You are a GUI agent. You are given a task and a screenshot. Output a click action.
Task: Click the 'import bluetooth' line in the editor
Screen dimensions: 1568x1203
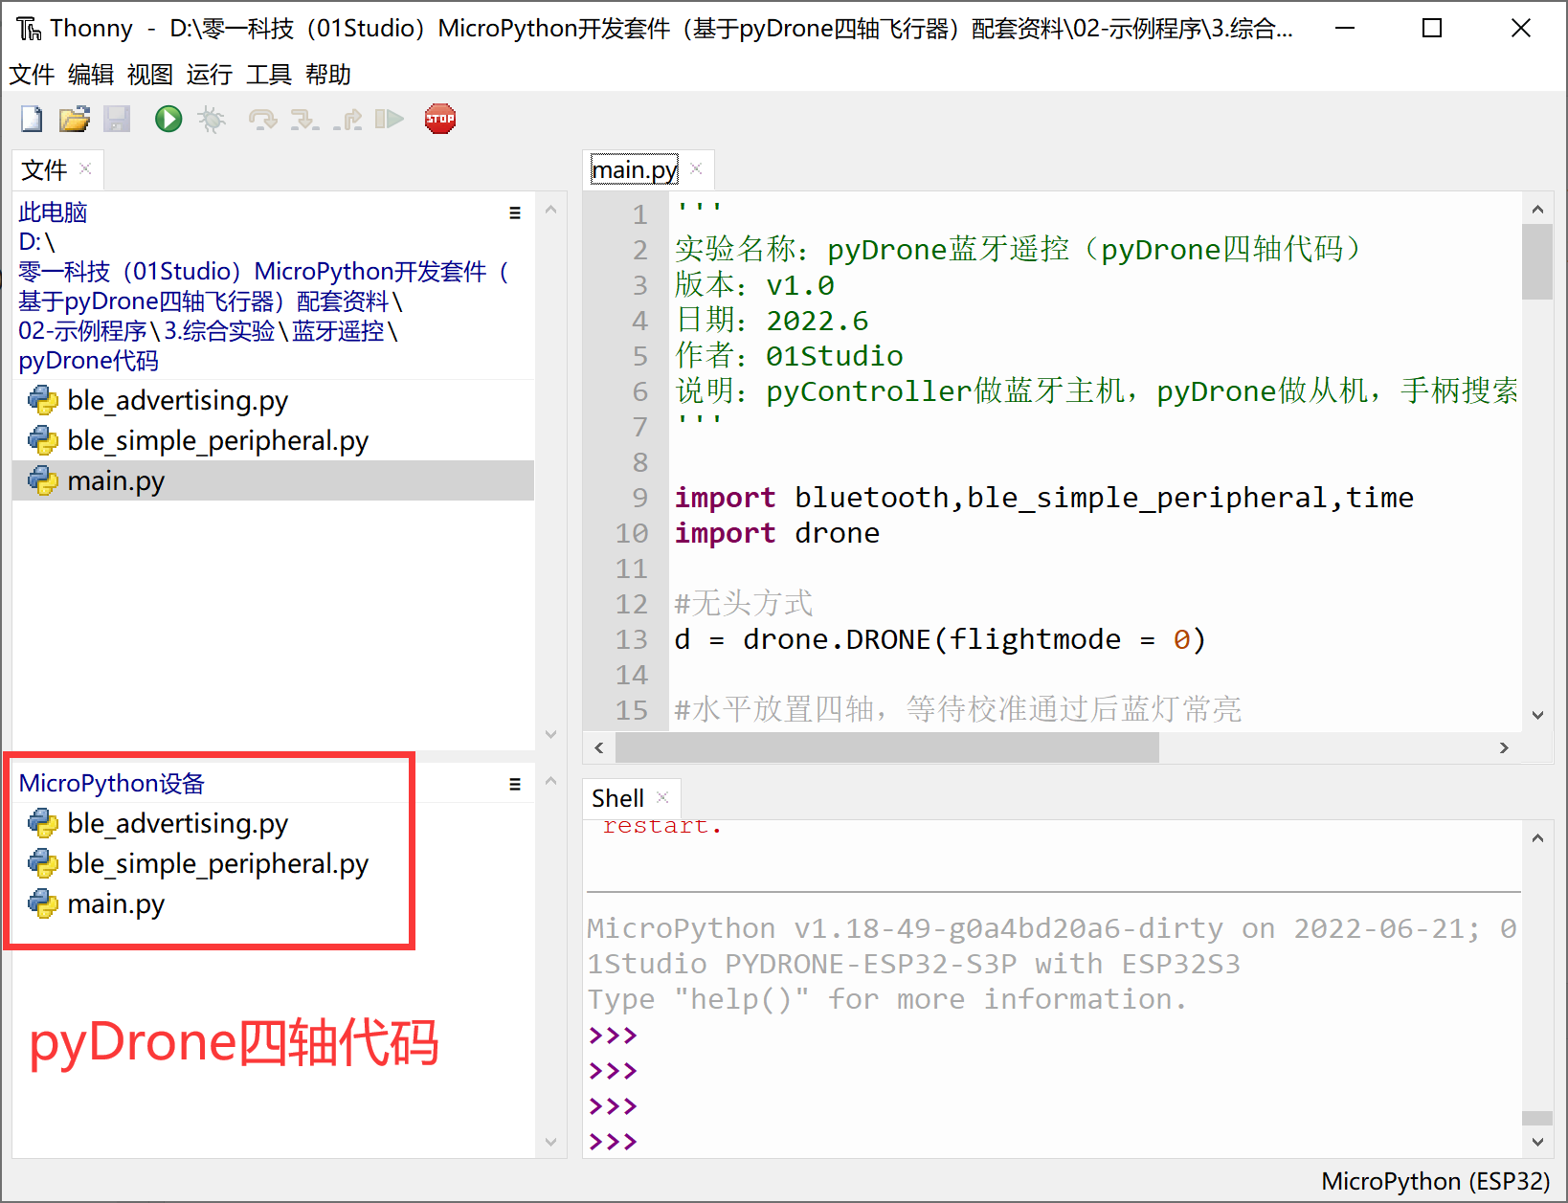click(x=1043, y=498)
